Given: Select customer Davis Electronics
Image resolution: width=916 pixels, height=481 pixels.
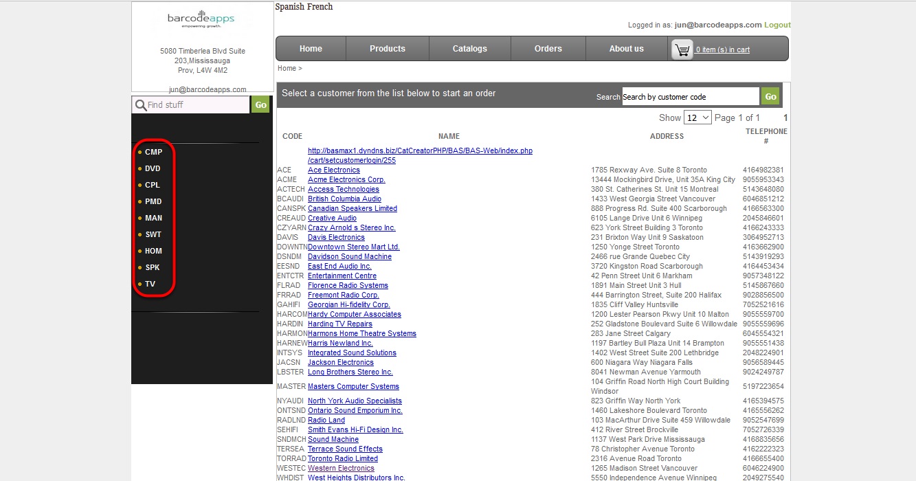Looking at the screenshot, I should (x=336, y=237).
